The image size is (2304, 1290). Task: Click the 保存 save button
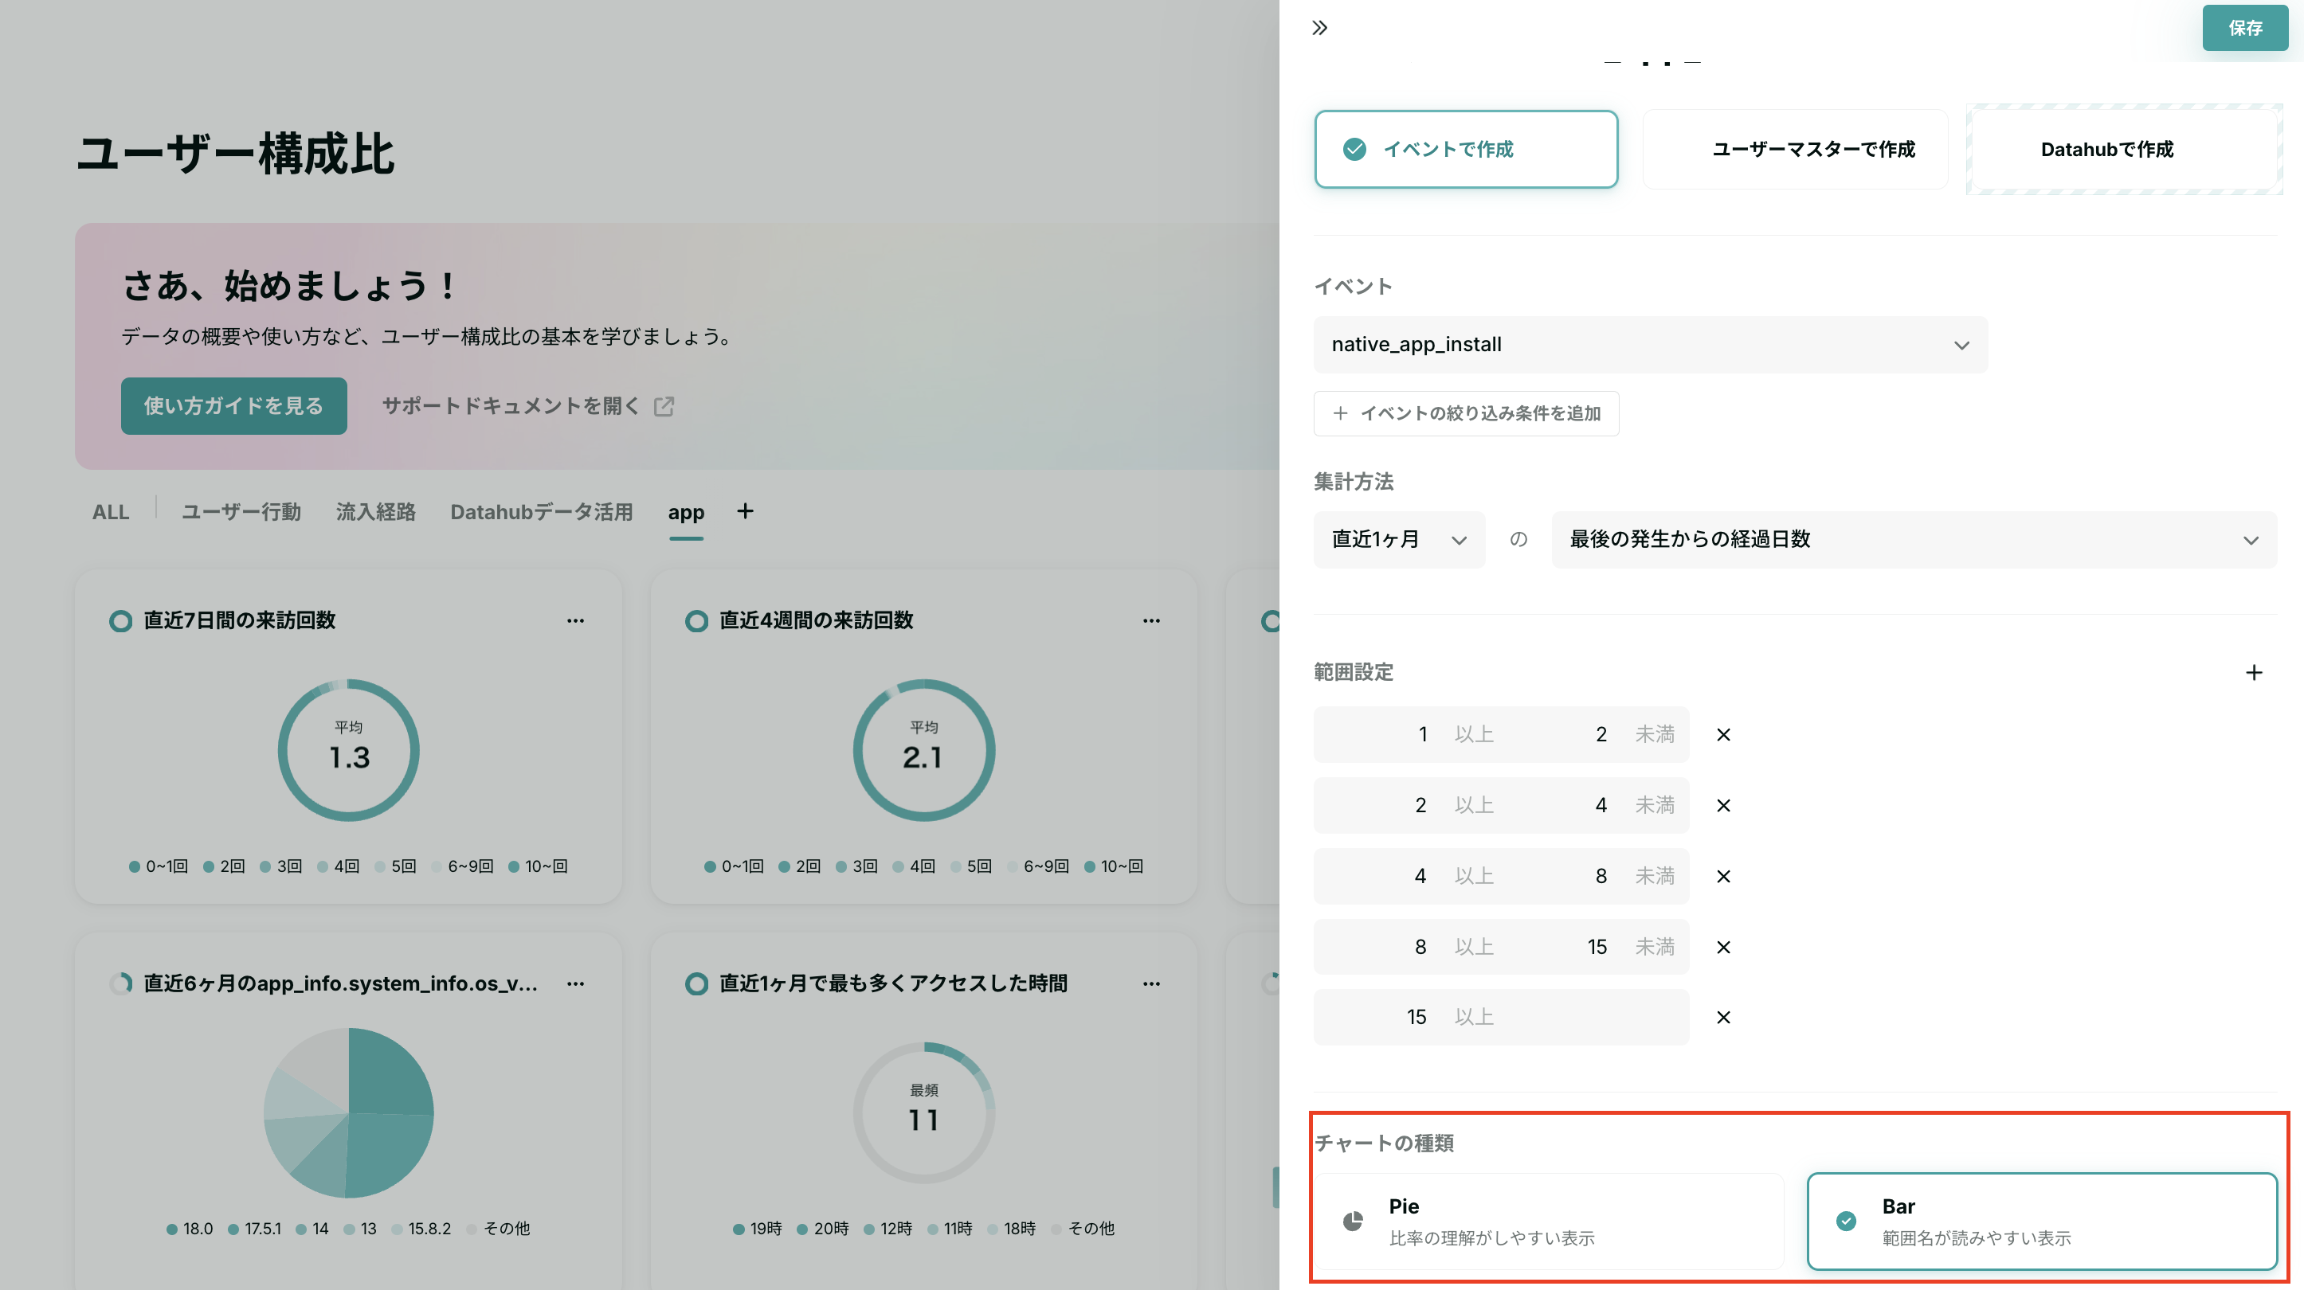click(2245, 28)
